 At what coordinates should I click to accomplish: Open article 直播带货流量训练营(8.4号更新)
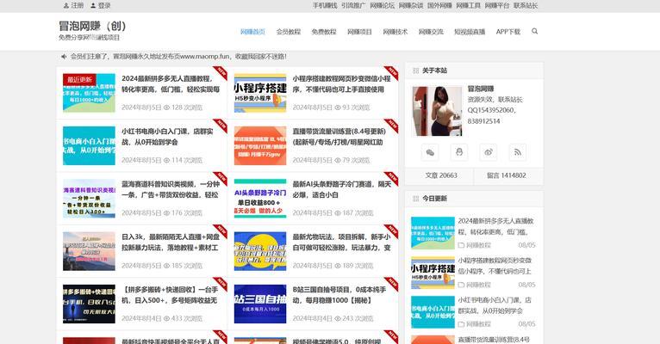point(339,137)
